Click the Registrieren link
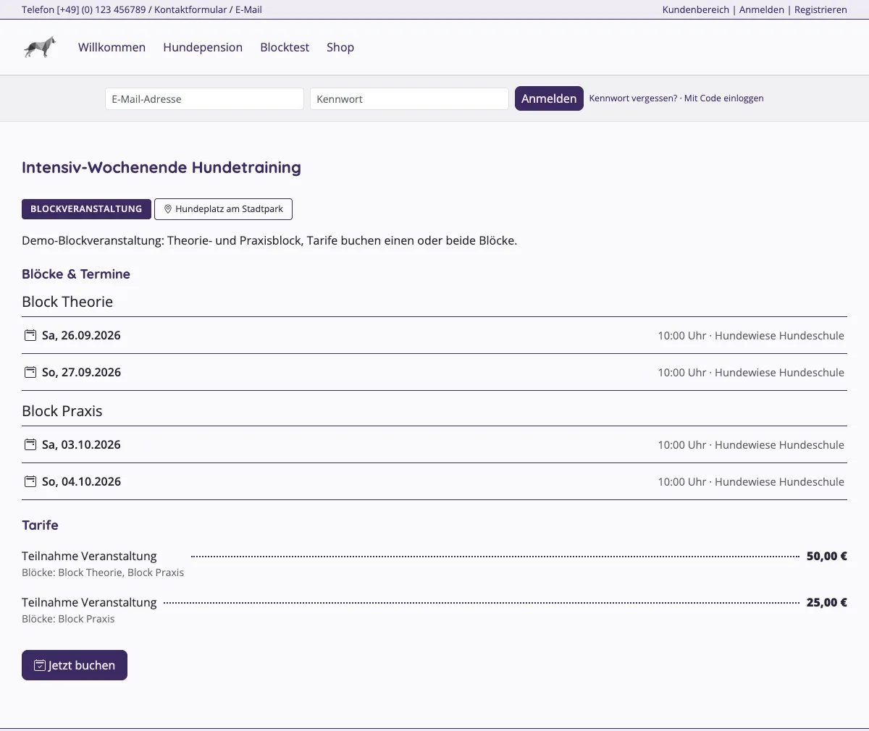The image size is (869, 731). coord(820,9)
